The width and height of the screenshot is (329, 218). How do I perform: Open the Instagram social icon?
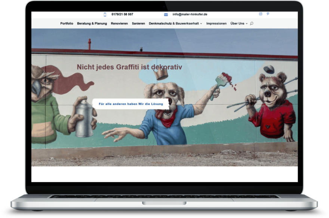click(x=261, y=14)
